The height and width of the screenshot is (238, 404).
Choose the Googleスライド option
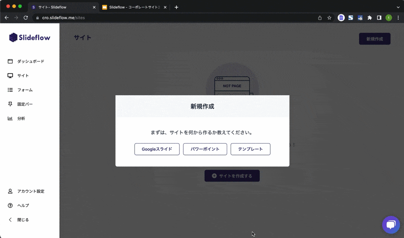pos(157,149)
